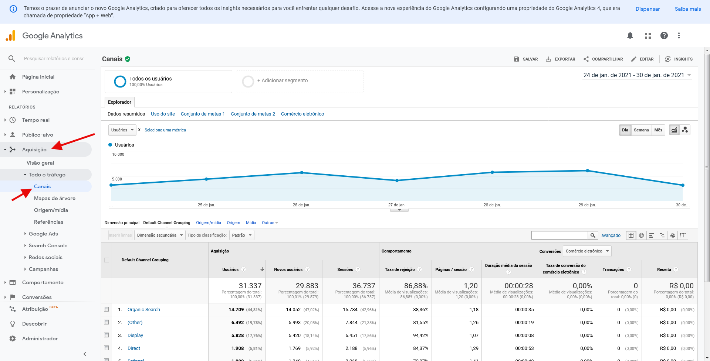The height and width of the screenshot is (361, 710).
Task: Click the chart collapse handle below graph
Action: click(399, 210)
